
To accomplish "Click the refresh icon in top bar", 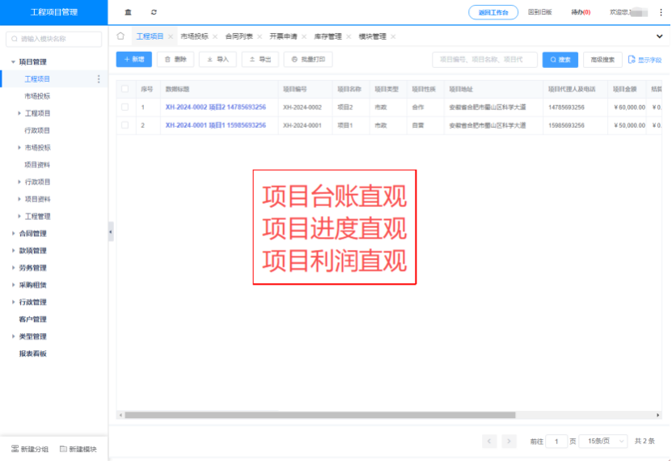I will click(154, 12).
